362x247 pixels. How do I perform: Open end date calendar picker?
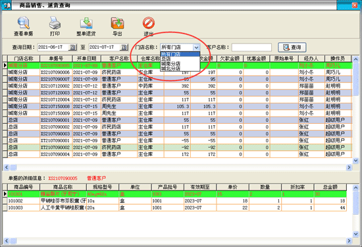(x=124, y=47)
